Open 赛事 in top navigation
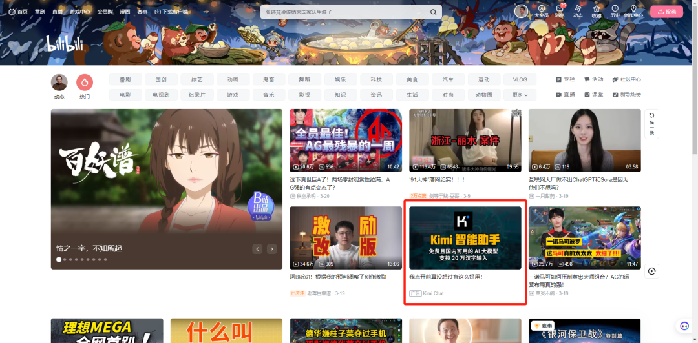The height and width of the screenshot is (343, 698). pyautogui.click(x=142, y=12)
